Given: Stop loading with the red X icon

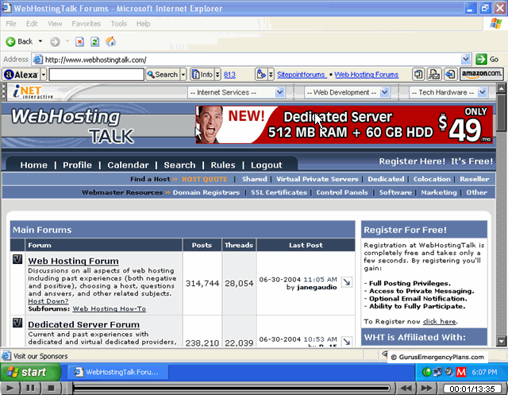Looking at the screenshot, I should 79,41.
